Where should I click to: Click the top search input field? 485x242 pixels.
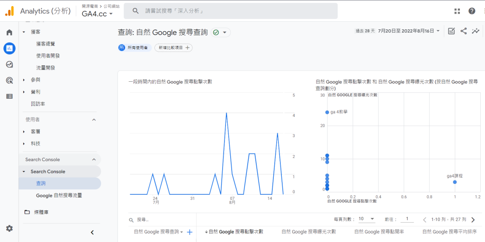click(x=231, y=11)
